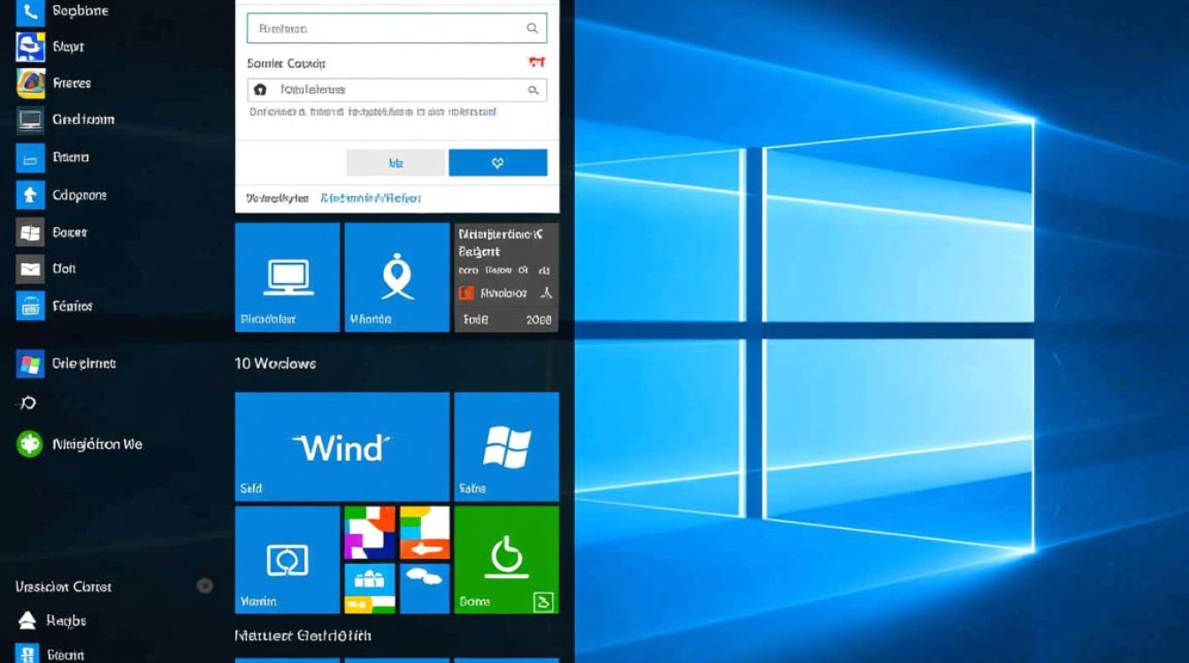Open the green round icon app
The height and width of the screenshot is (663, 1189).
[x=30, y=444]
